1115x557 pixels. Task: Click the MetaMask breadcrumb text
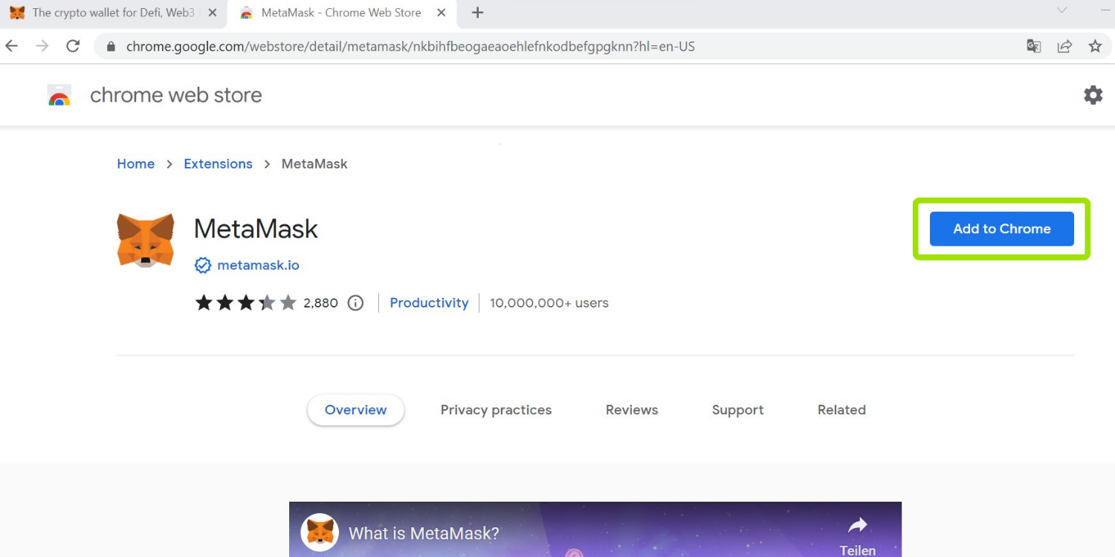point(314,164)
